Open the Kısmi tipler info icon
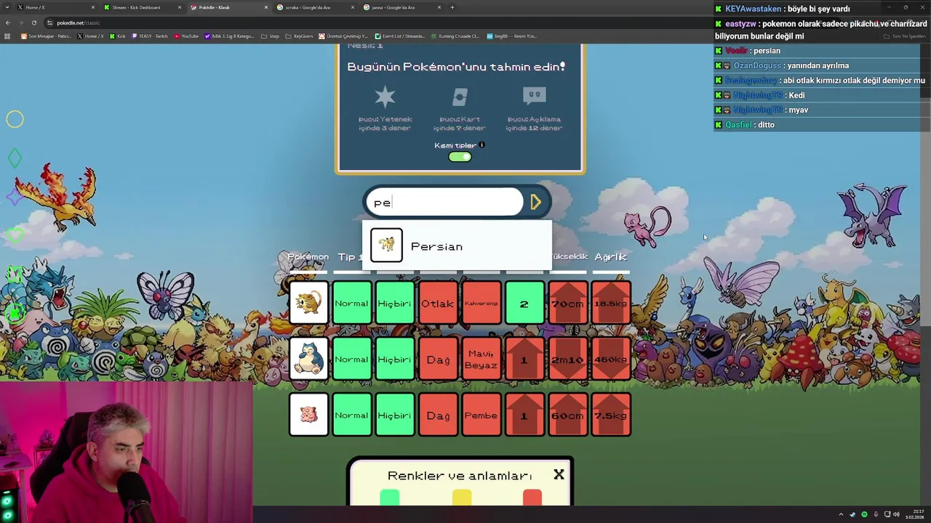Image resolution: width=931 pixels, height=523 pixels. pos(482,145)
